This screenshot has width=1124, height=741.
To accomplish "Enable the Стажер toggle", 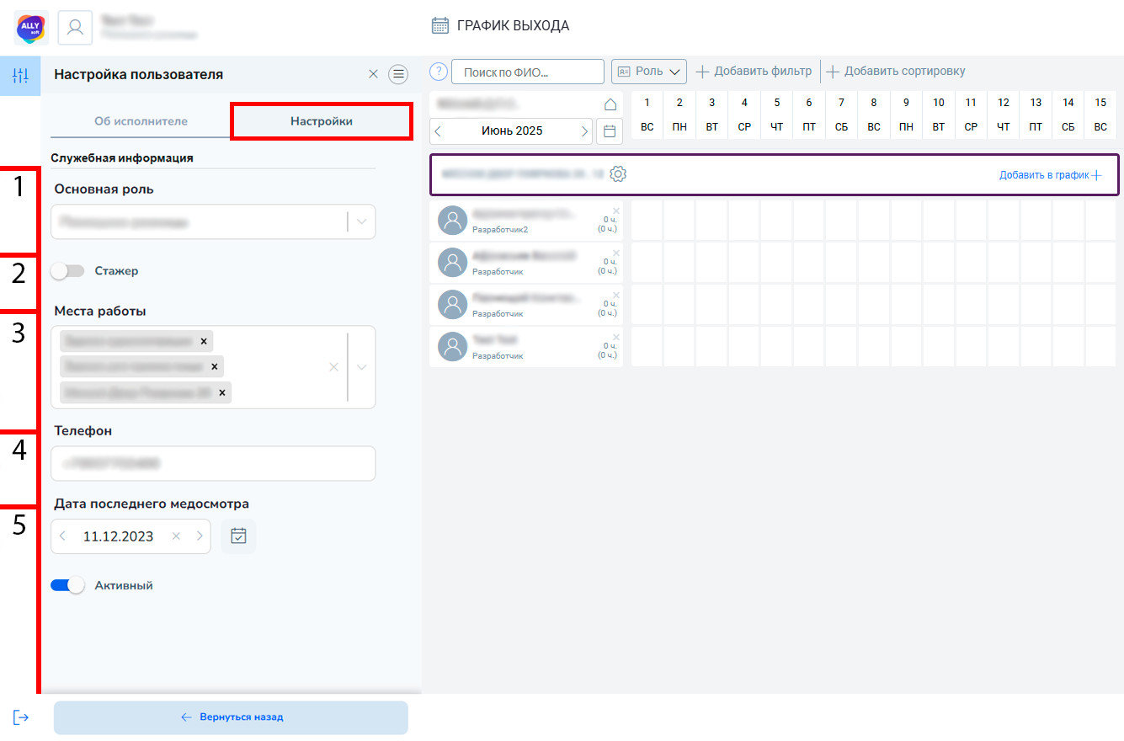I will point(68,271).
